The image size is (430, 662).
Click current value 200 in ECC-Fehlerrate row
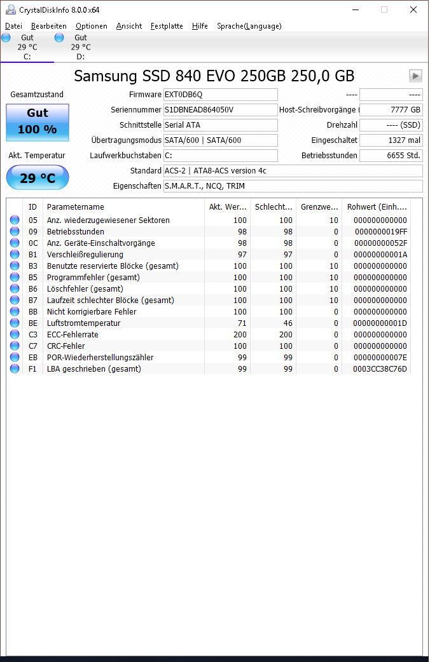240,334
